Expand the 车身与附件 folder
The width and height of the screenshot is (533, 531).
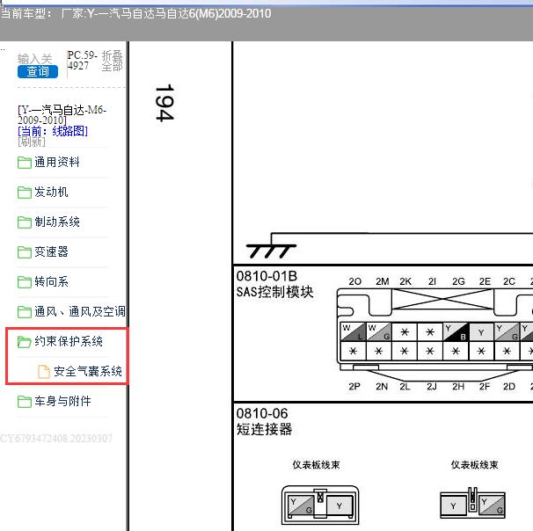pos(62,401)
